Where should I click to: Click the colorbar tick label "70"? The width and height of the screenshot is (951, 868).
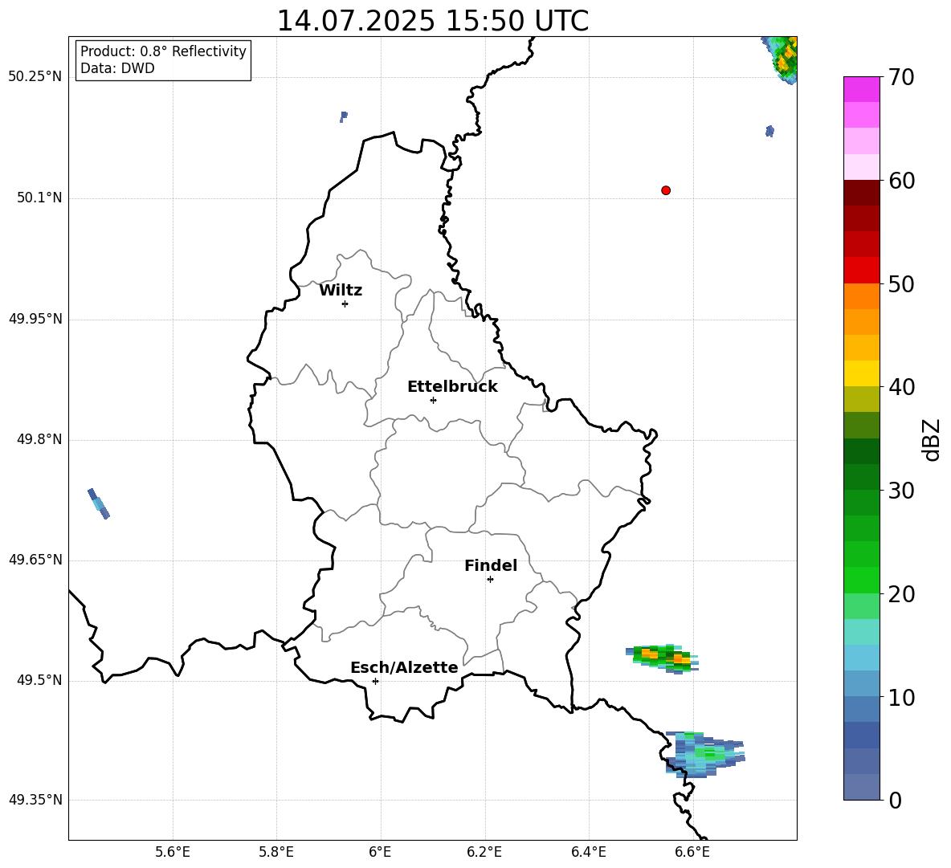[901, 77]
